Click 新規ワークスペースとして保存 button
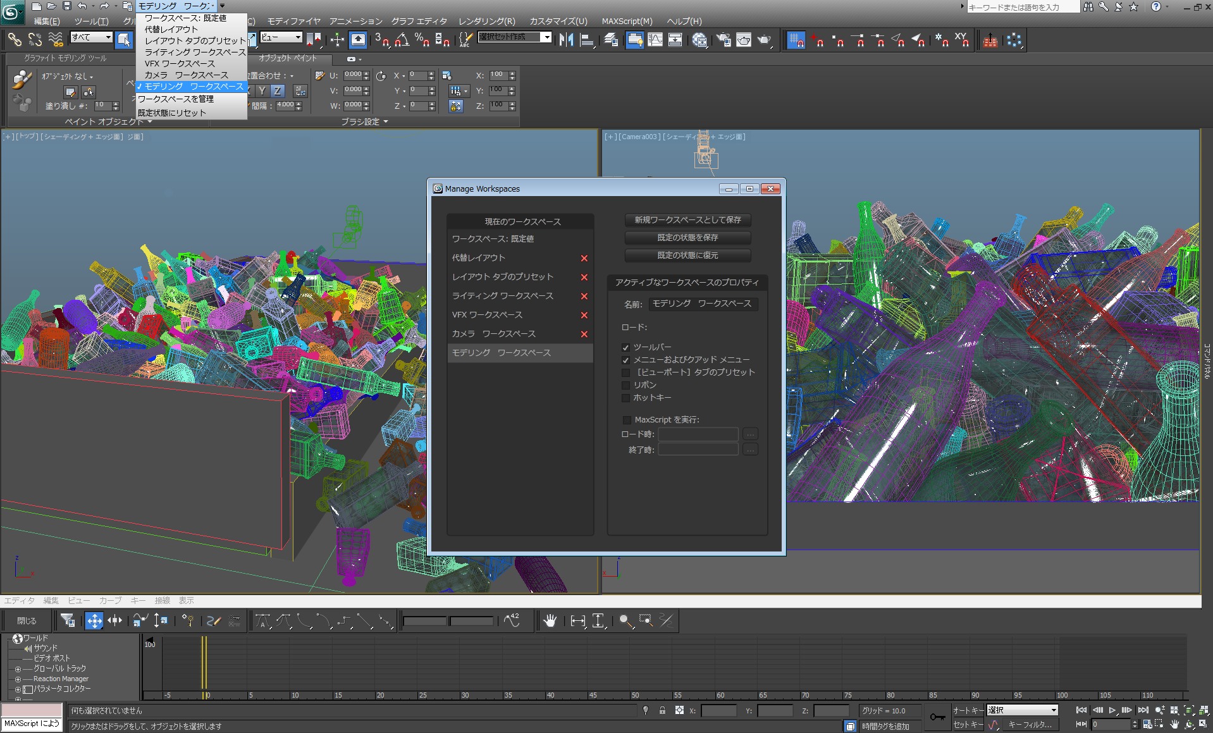Image resolution: width=1213 pixels, height=733 pixels. pos(687,219)
